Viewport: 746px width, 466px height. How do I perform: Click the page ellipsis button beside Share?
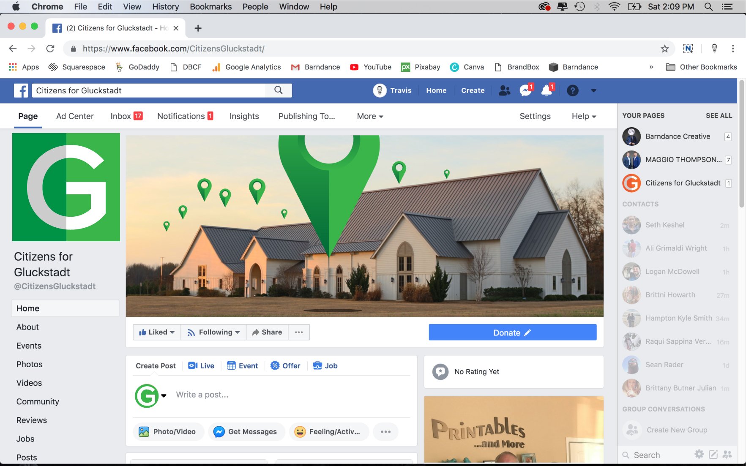pos(299,332)
